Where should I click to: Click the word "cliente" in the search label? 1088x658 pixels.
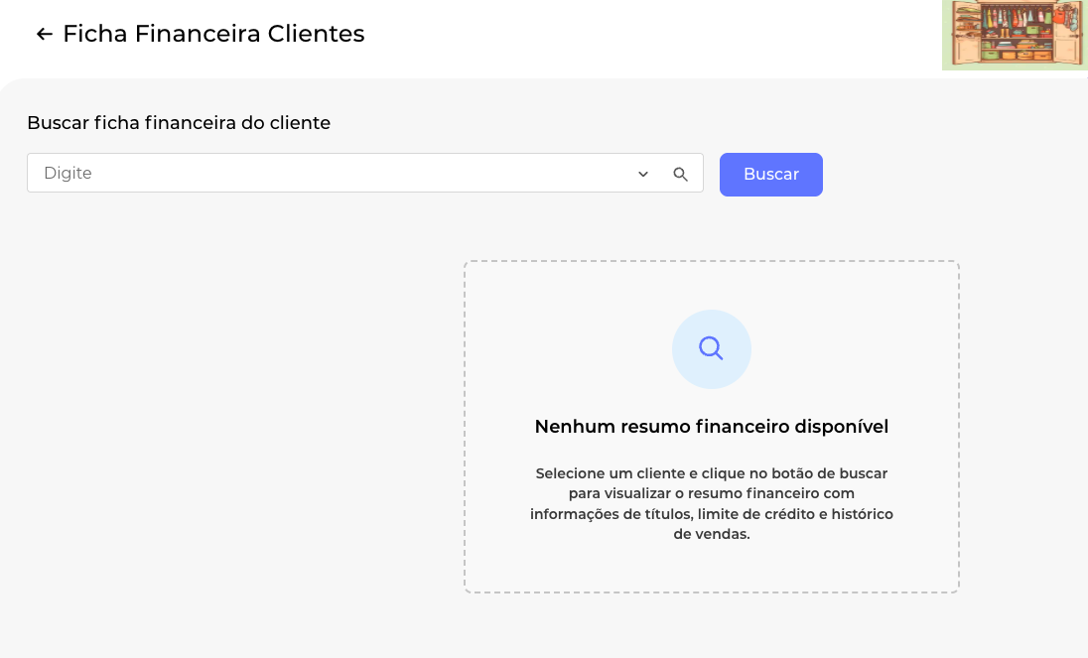pyautogui.click(x=300, y=123)
